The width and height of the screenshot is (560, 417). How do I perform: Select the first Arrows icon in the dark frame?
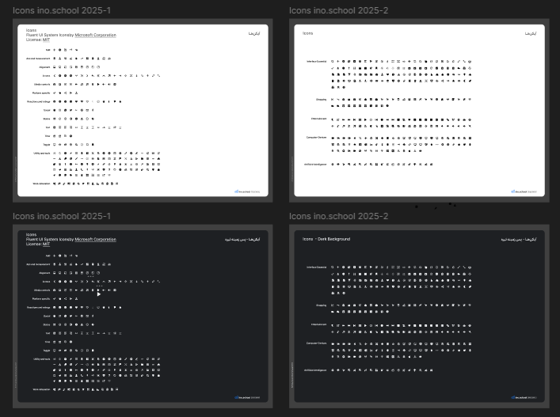(54, 281)
